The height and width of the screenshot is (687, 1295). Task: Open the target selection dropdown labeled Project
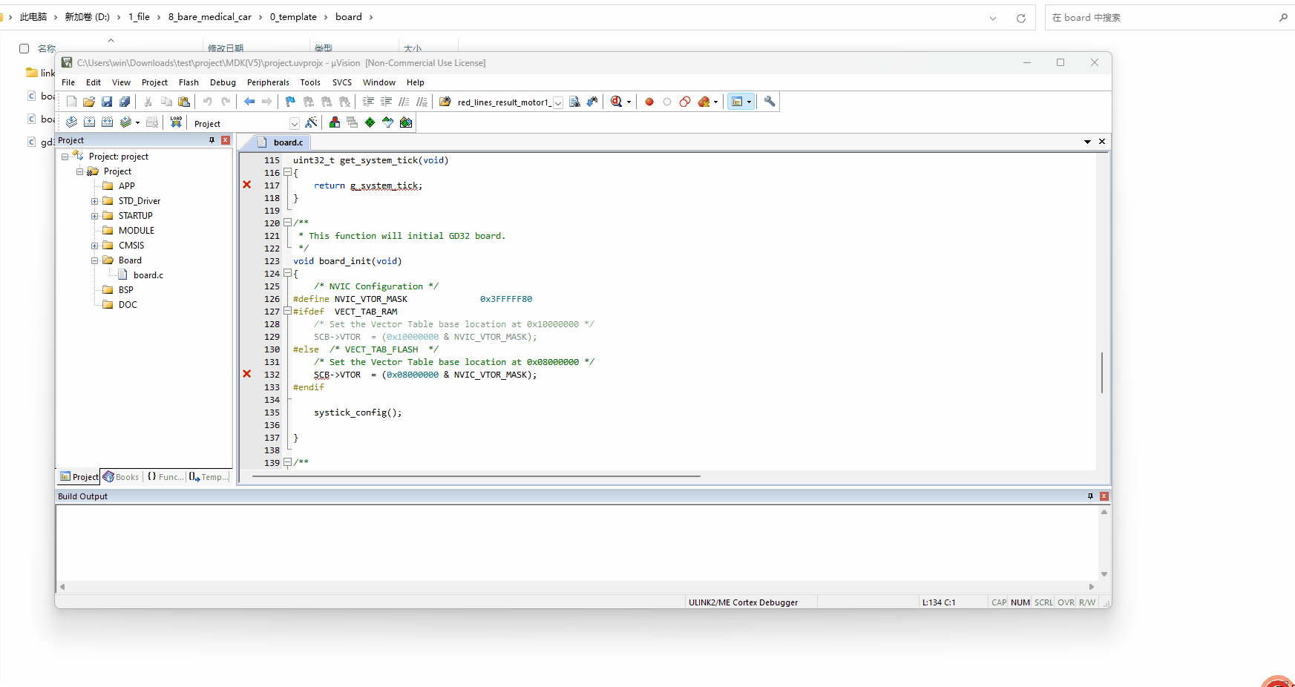[x=295, y=122]
